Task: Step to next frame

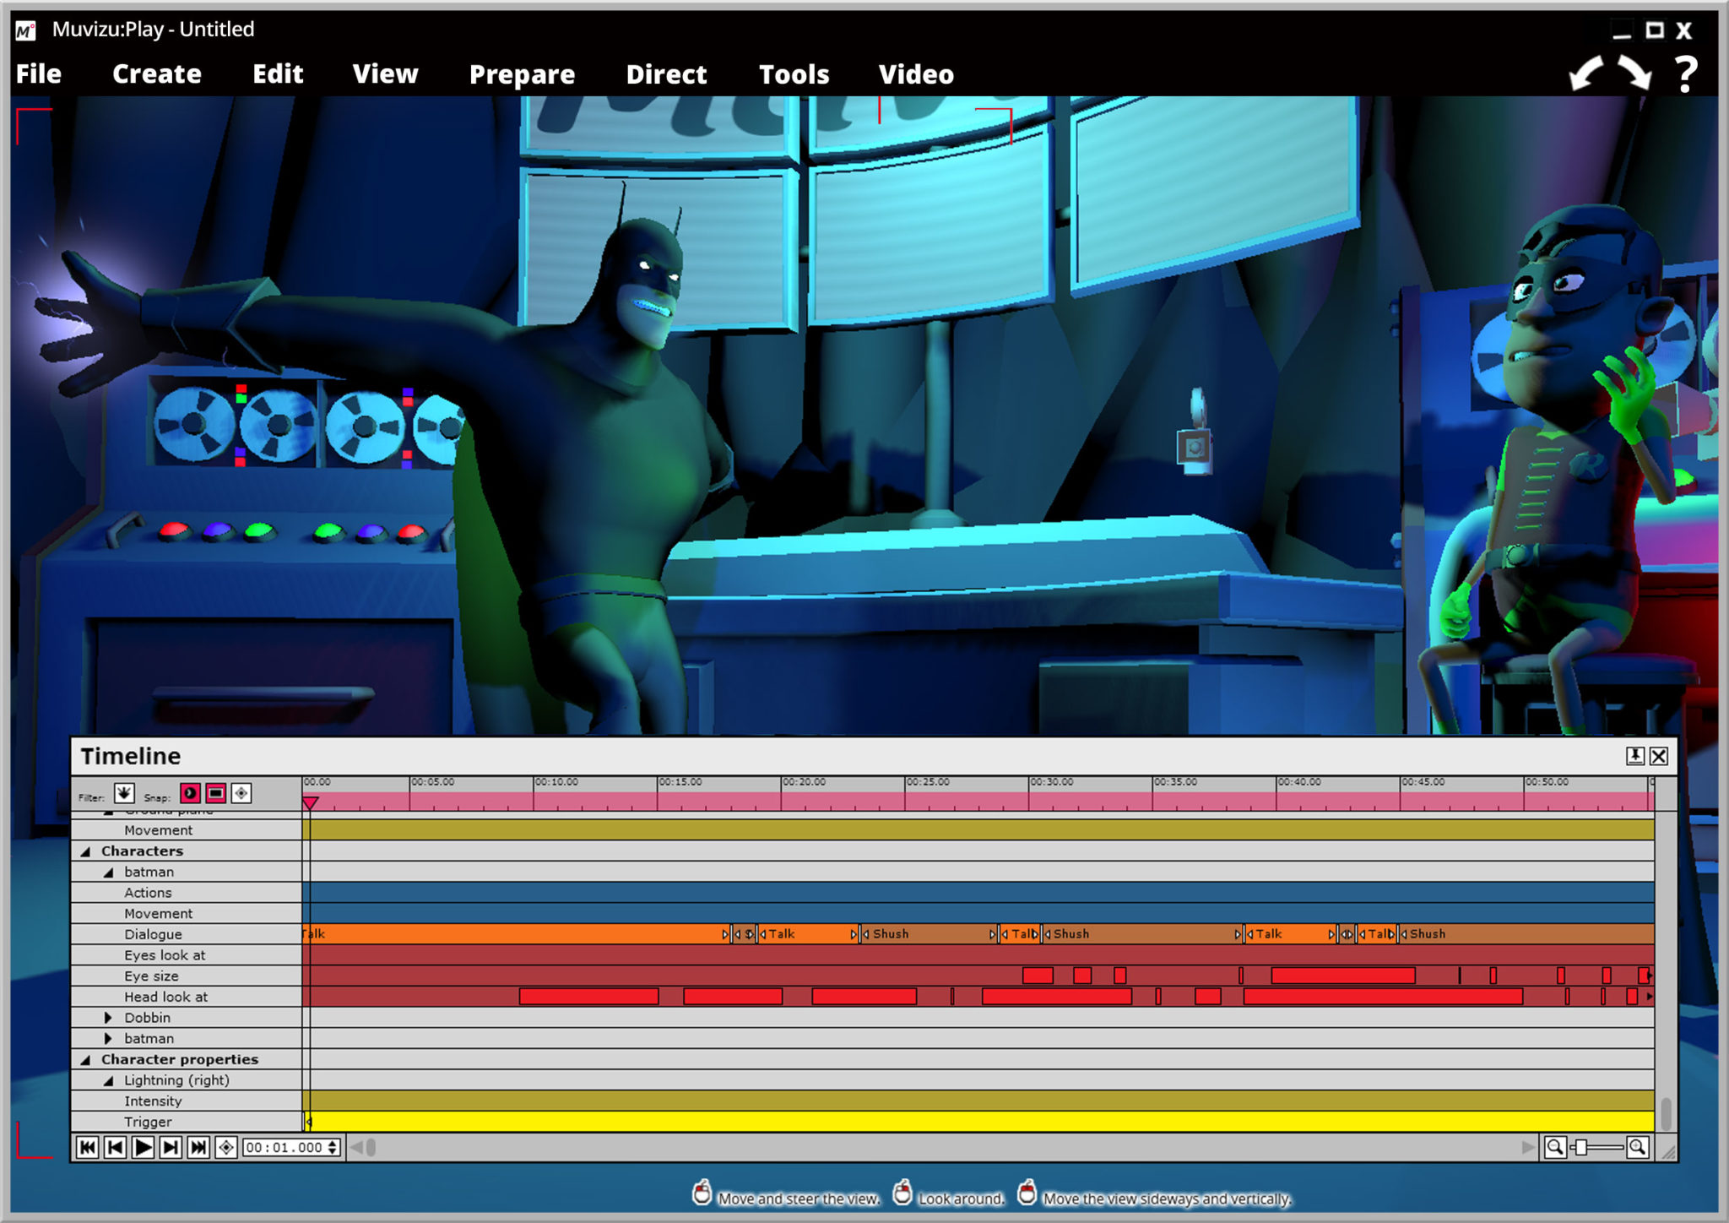Action: click(171, 1147)
